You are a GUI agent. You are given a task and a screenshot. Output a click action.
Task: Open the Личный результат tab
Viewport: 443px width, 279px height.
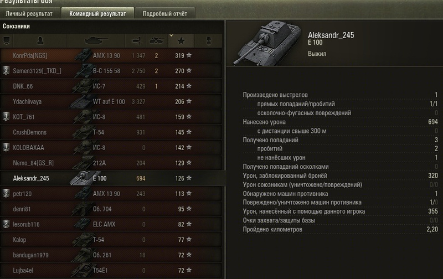(29, 13)
